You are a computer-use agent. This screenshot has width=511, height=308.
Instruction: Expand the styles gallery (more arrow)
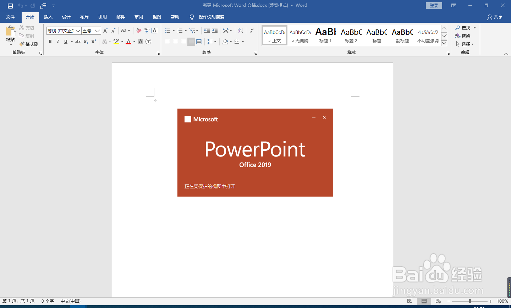coord(444,43)
